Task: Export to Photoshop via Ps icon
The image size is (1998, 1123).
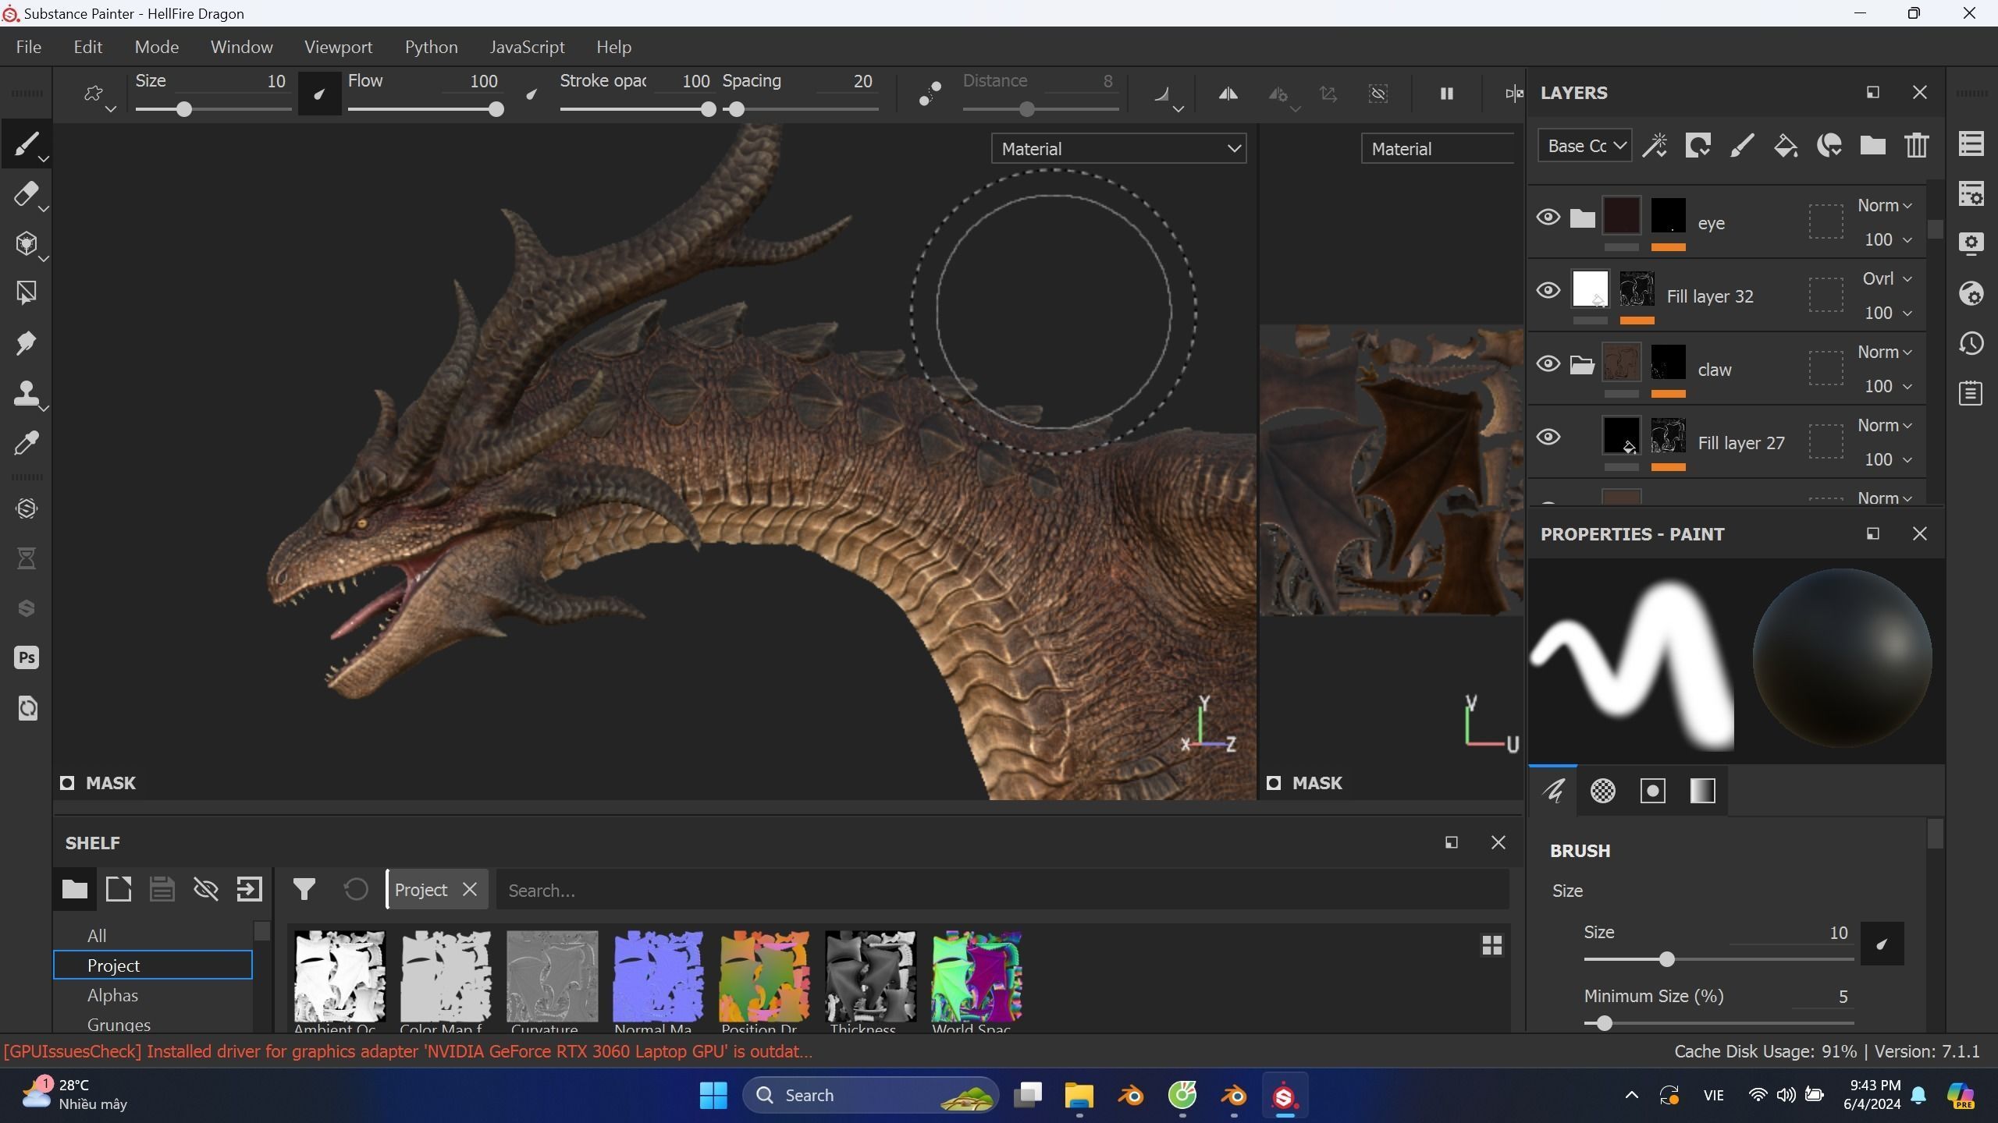Action: point(26,657)
